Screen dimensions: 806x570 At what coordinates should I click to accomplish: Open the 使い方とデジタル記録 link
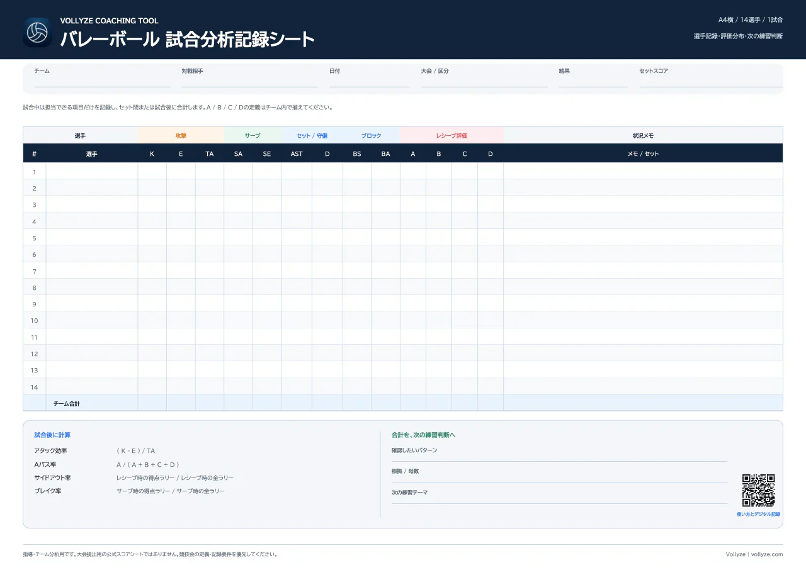coord(758,514)
